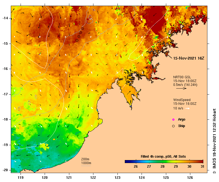Click the '0.5m/s (1kt 24h)' text

(185, 85)
